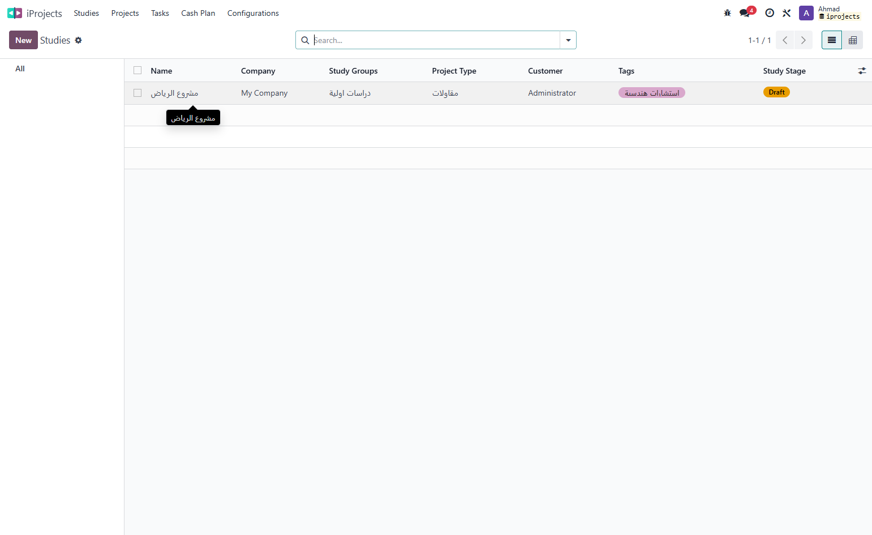Open the Studies gear settings icon
This screenshot has height=535, width=872.
click(79, 40)
